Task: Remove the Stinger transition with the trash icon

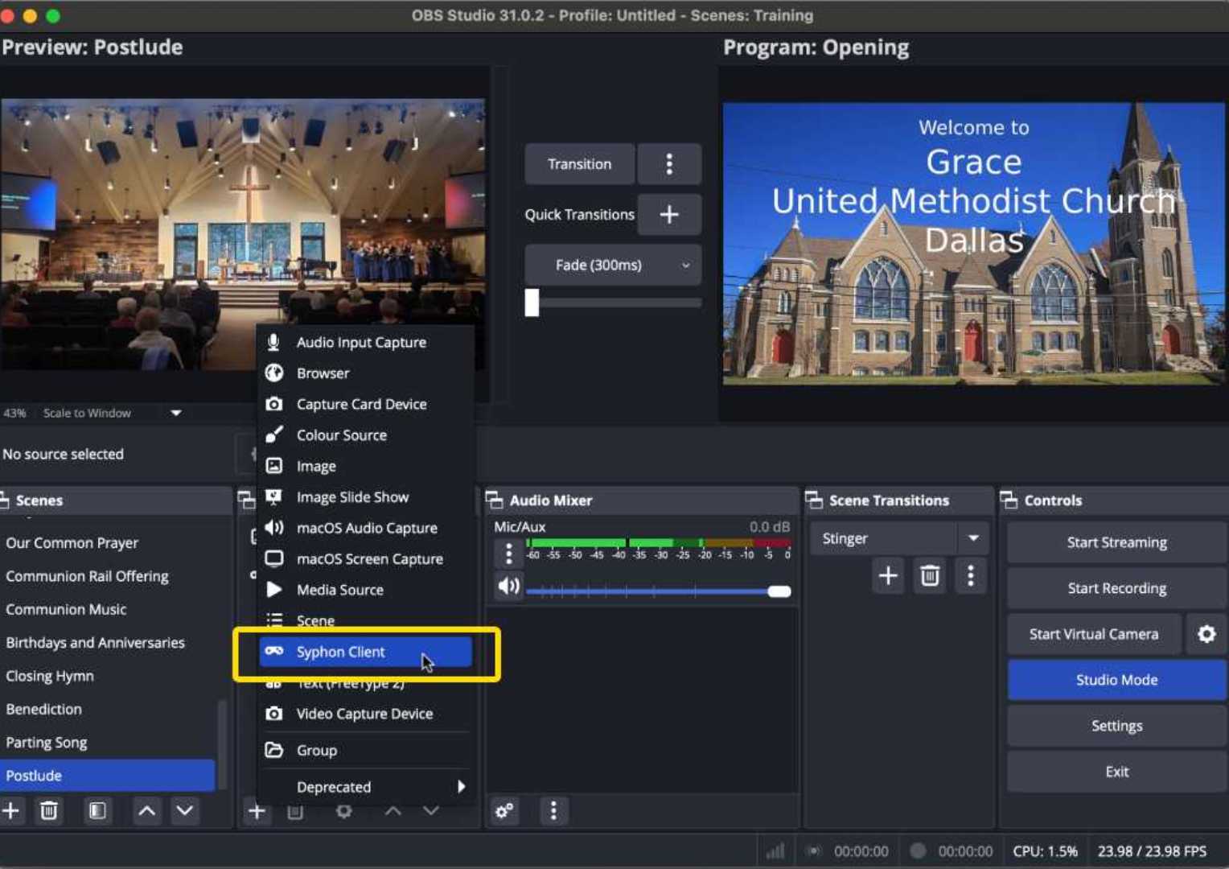Action: 929,575
